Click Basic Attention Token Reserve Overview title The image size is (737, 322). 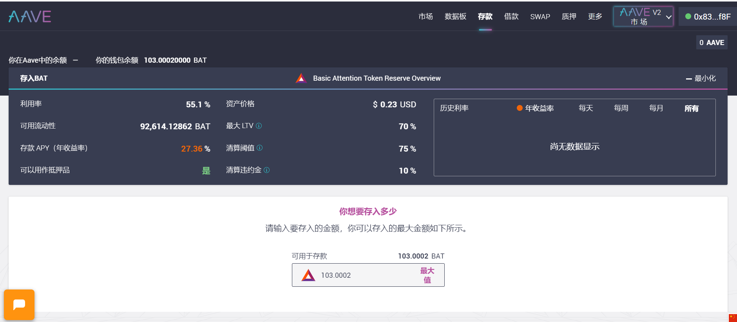(x=377, y=78)
